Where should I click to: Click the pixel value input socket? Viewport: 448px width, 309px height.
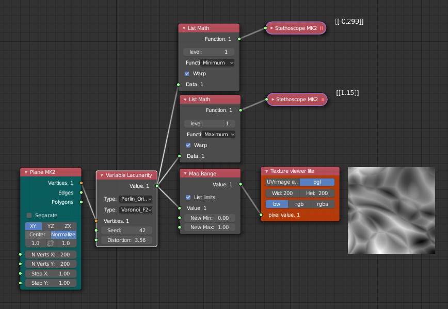pos(261,215)
